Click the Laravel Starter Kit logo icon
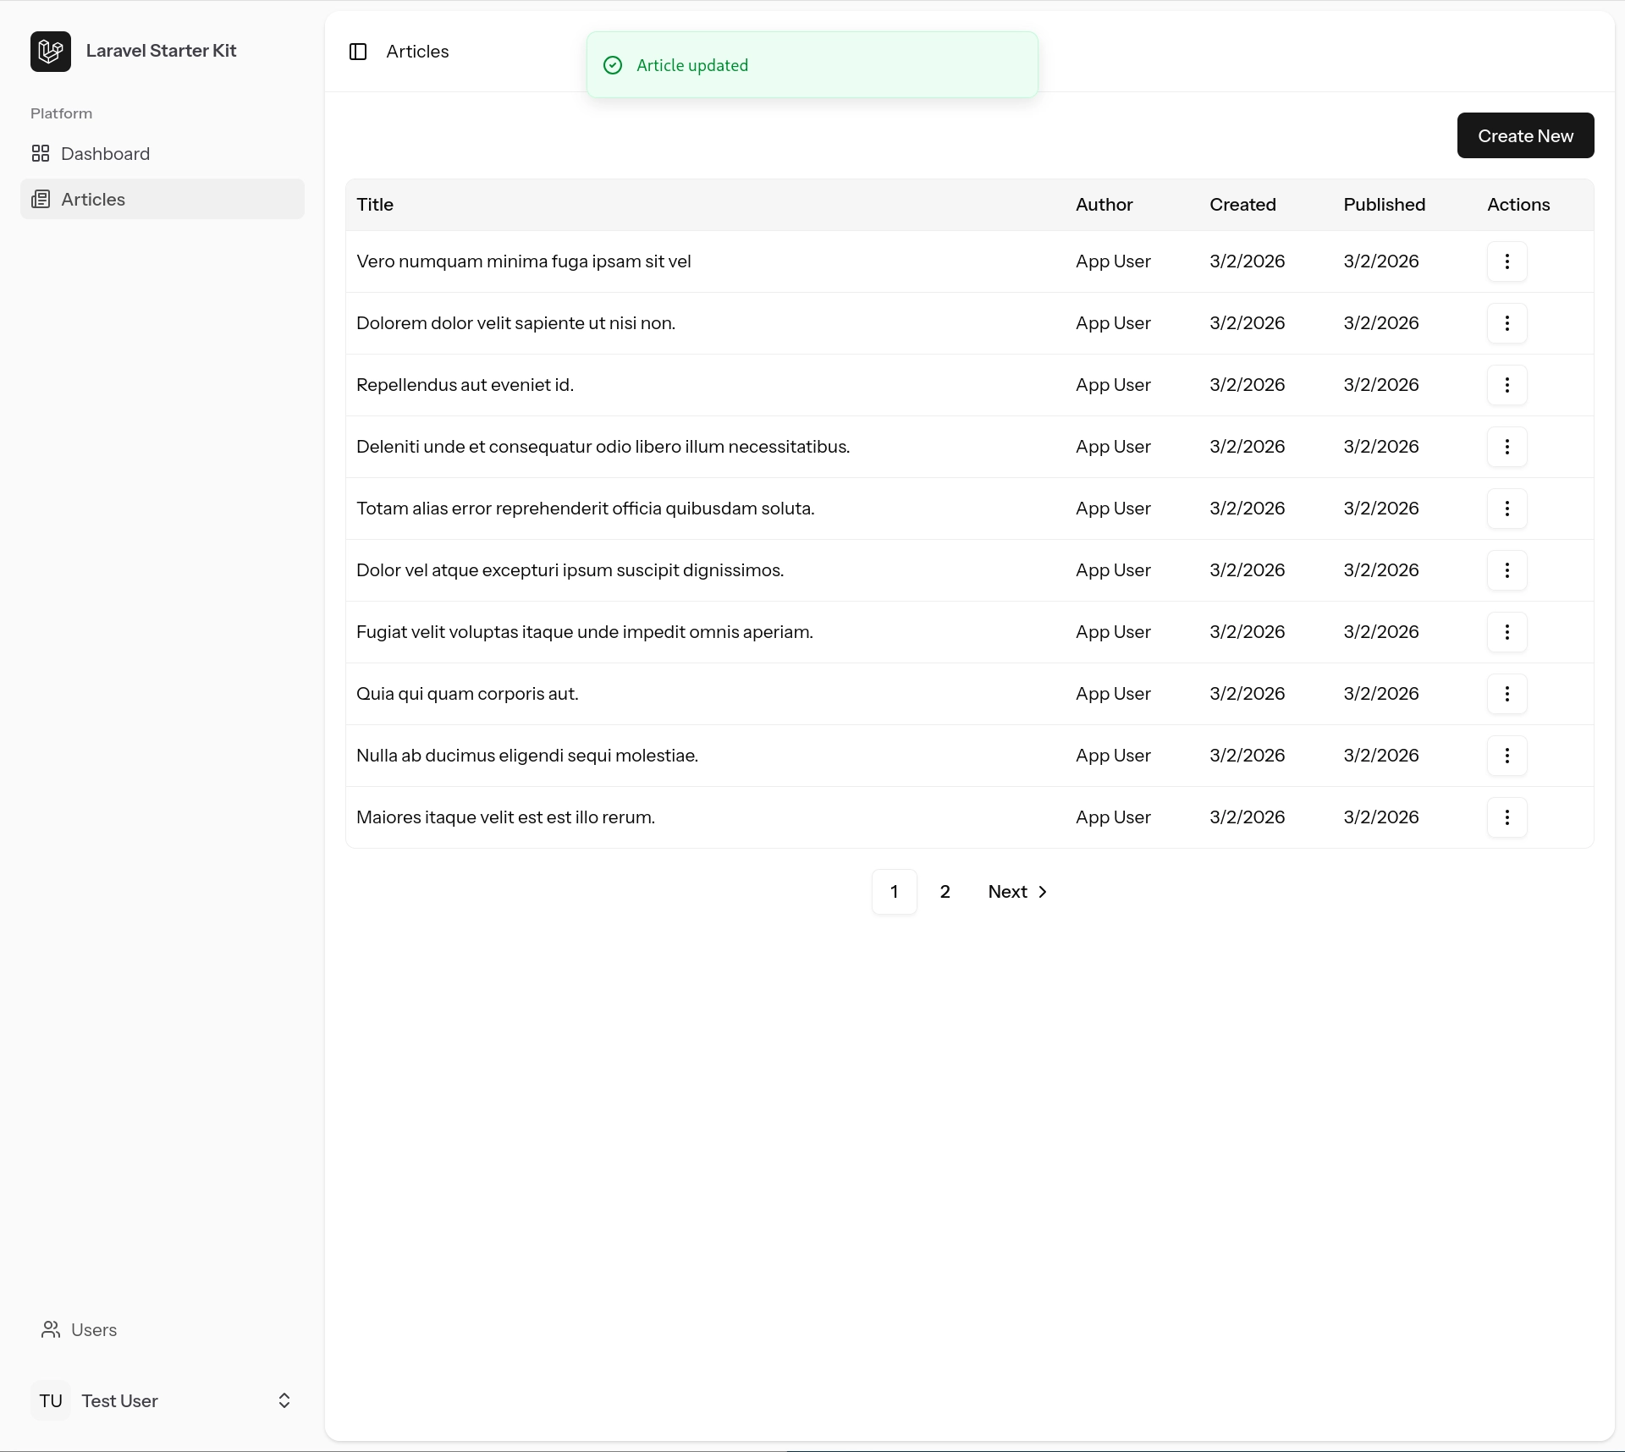1625x1452 pixels. tap(50, 51)
